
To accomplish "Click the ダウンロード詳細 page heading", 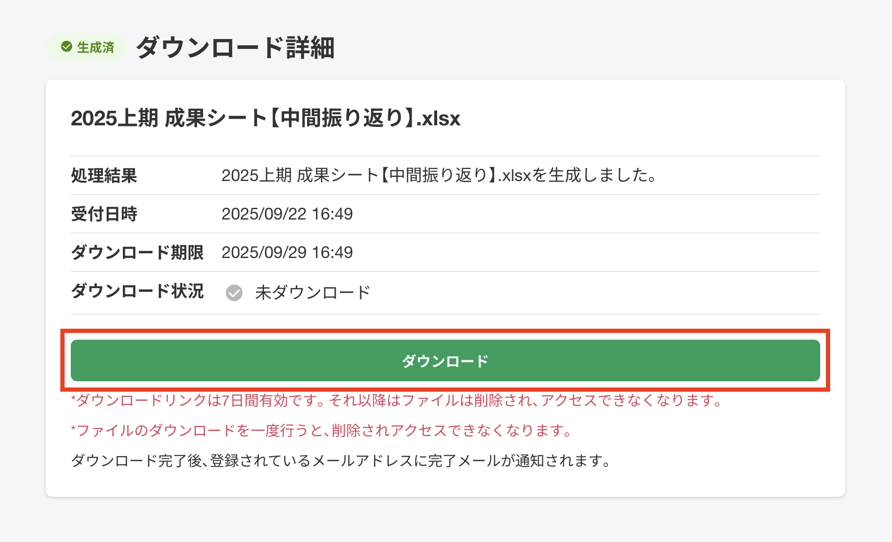I will [235, 47].
